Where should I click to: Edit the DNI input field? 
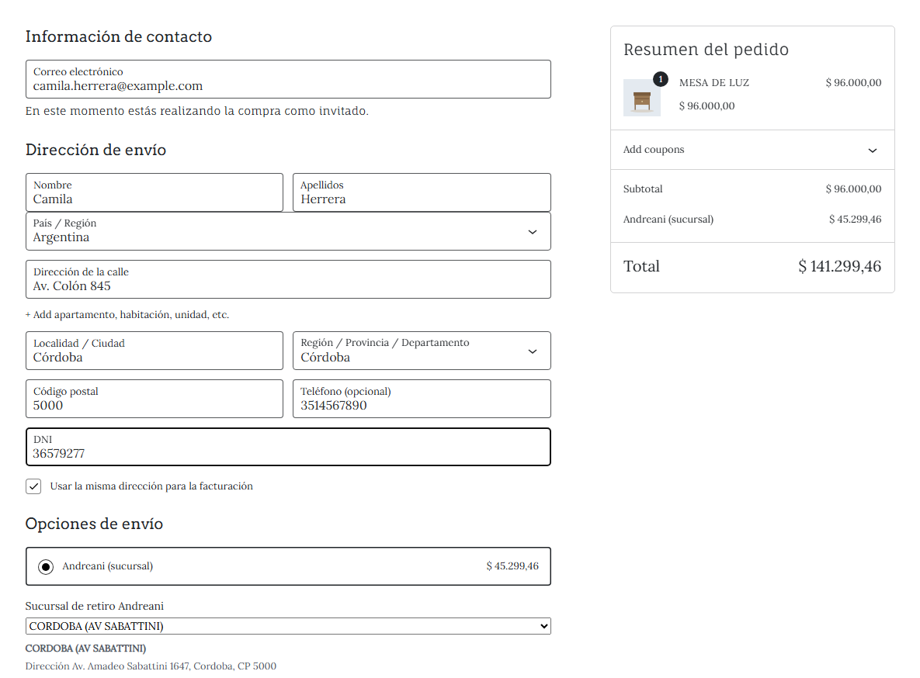(288, 447)
